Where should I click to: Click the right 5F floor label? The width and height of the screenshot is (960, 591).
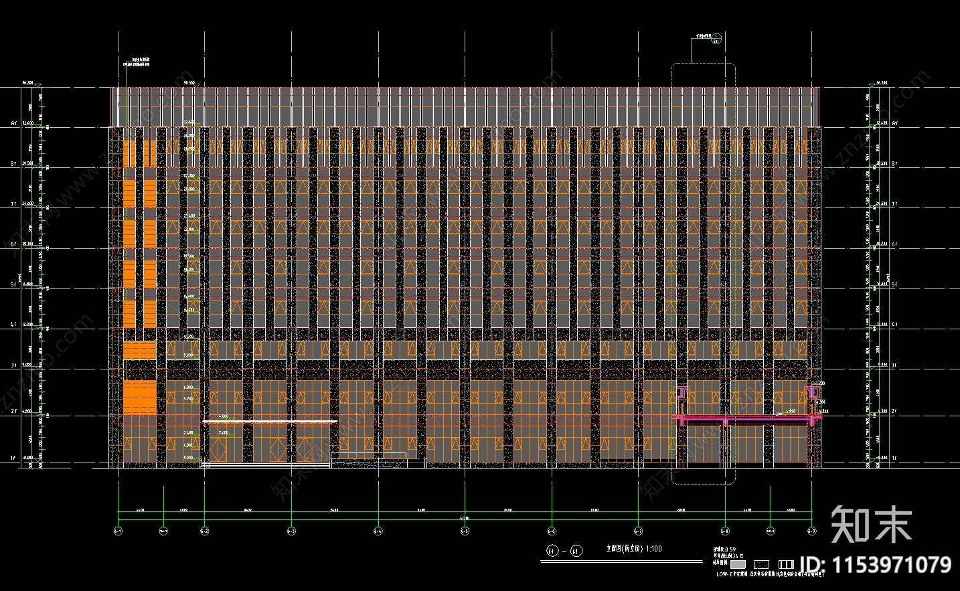[895, 284]
